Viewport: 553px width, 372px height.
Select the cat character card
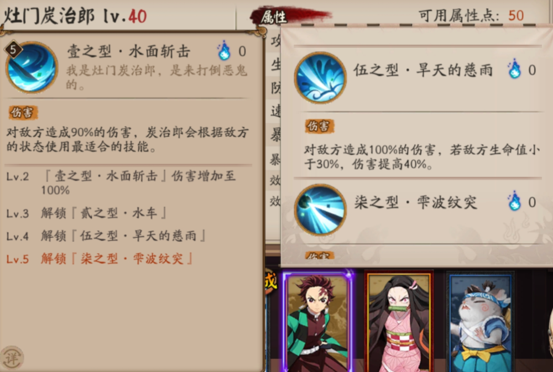click(481, 322)
